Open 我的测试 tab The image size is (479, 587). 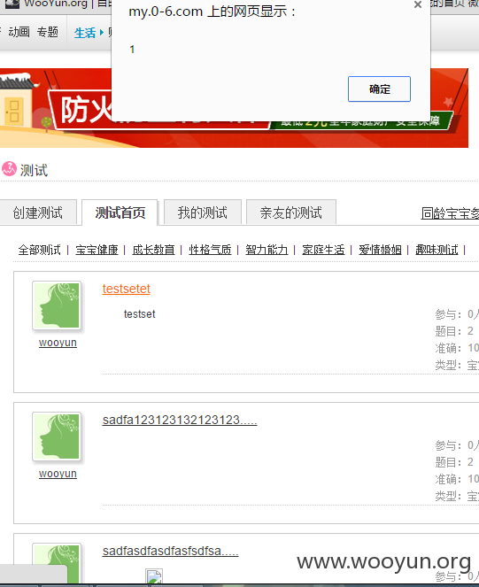point(203,212)
